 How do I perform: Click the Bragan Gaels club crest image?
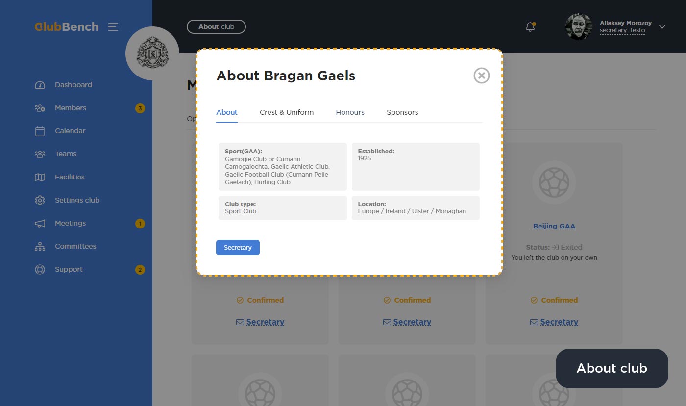click(x=152, y=53)
